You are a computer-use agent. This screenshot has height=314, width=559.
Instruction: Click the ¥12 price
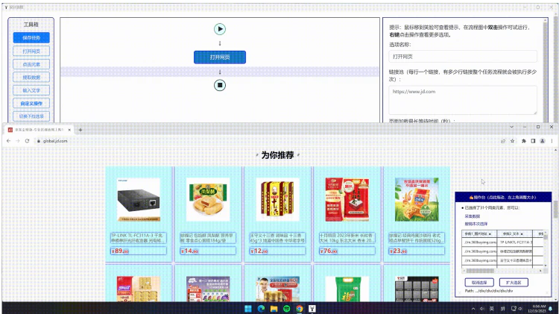pos(259,251)
